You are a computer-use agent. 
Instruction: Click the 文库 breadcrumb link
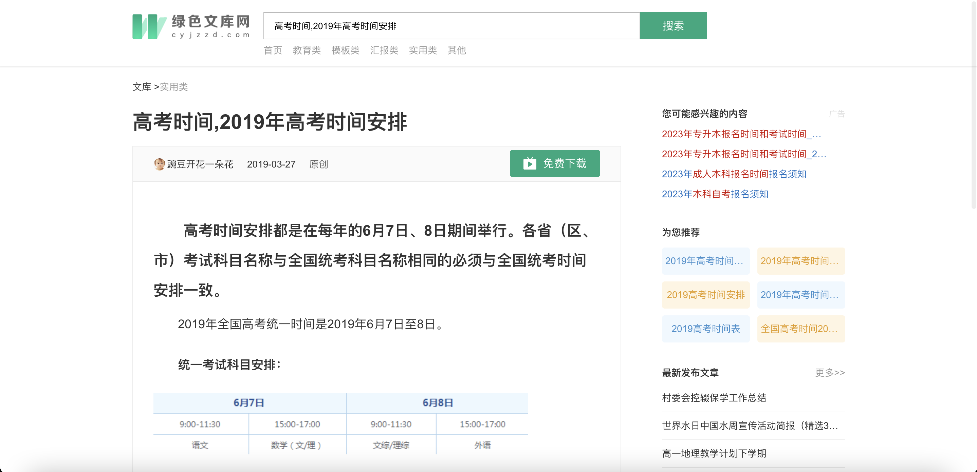142,87
